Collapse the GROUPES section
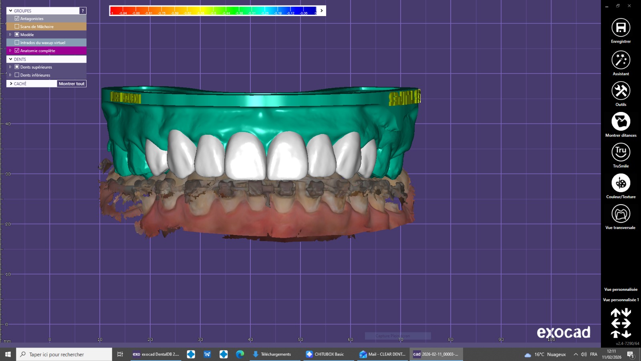Screen dimensions: 641x361 click(10, 11)
